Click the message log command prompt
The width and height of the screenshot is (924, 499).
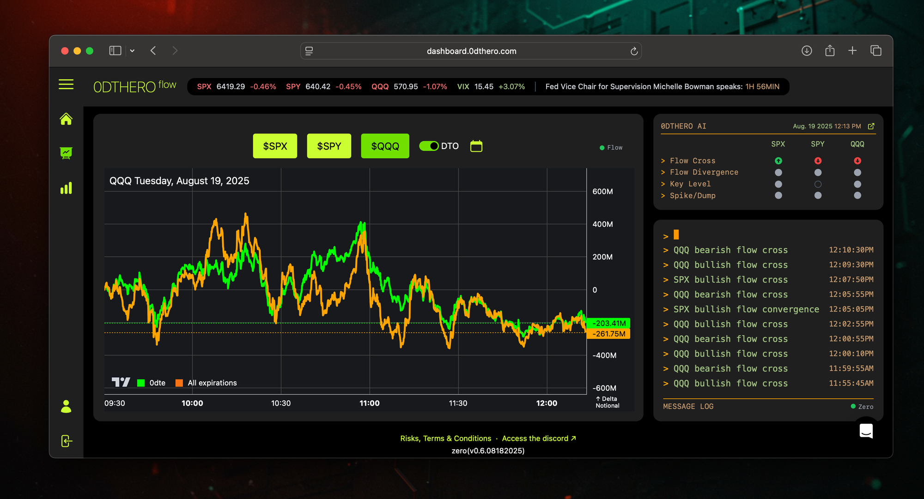671,235
